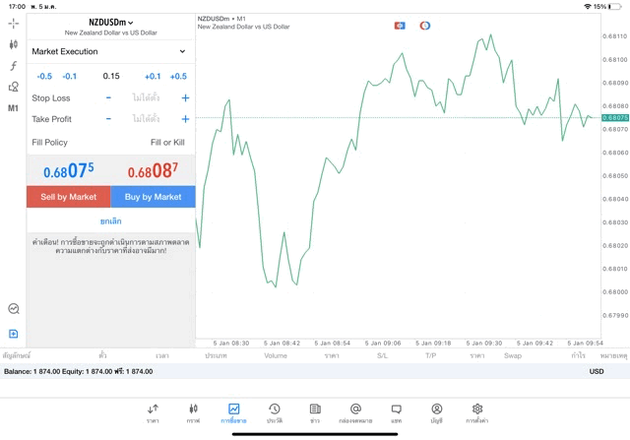Open the บัญชี accounts tab

click(x=437, y=413)
